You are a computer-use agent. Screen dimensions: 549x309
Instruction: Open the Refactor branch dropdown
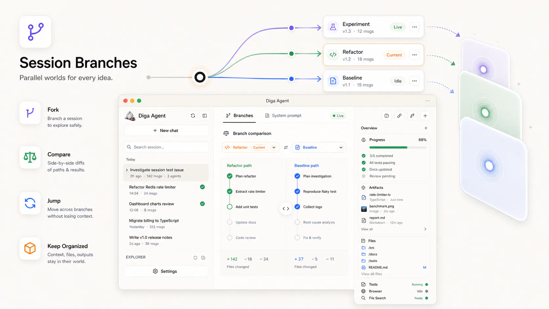coord(251,147)
